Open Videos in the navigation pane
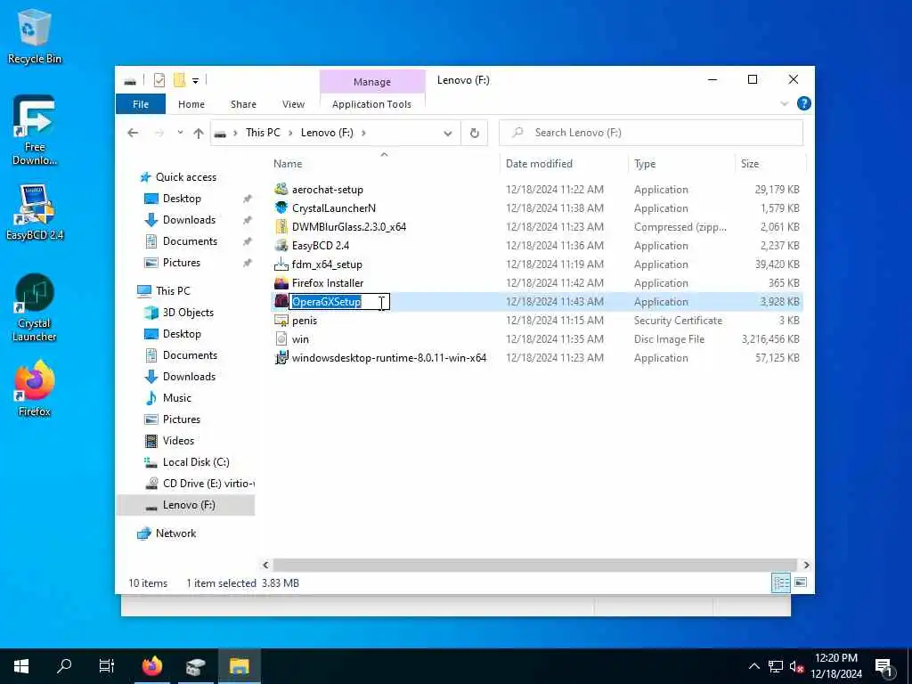The width and height of the screenshot is (912, 684). tap(178, 441)
